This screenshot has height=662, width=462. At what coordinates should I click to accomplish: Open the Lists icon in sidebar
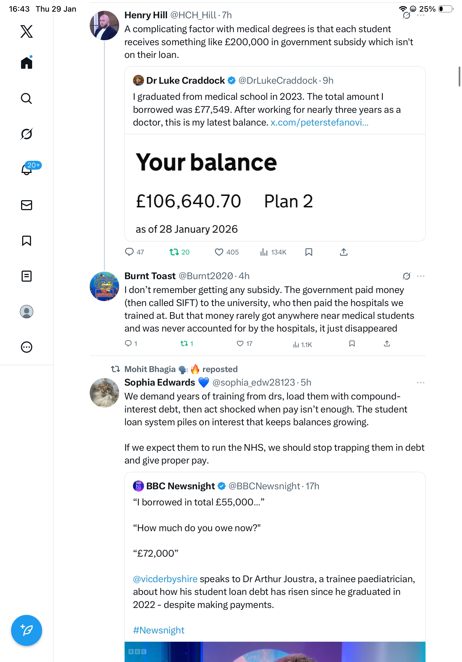(x=27, y=276)
